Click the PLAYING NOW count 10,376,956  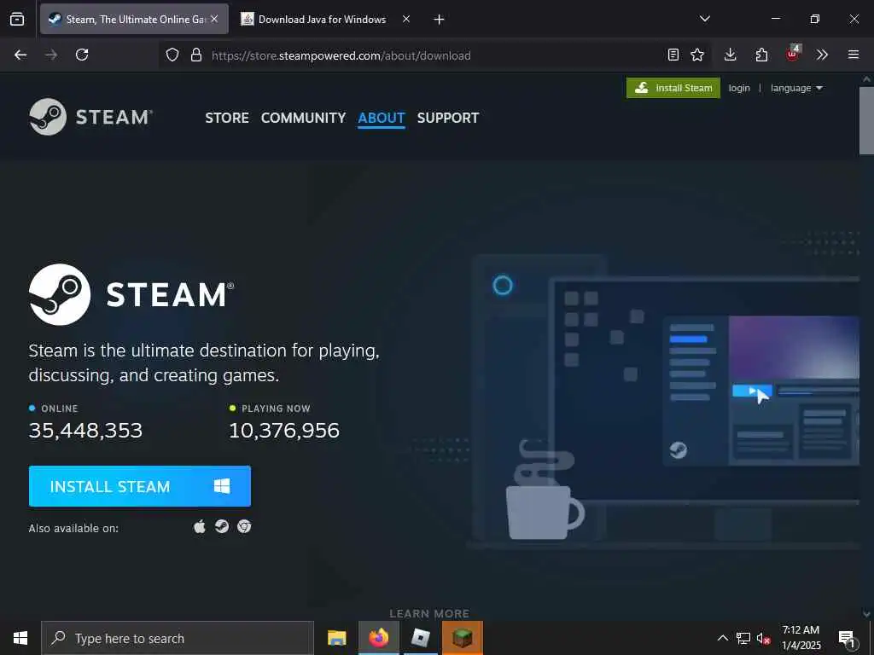click(284, 431)
